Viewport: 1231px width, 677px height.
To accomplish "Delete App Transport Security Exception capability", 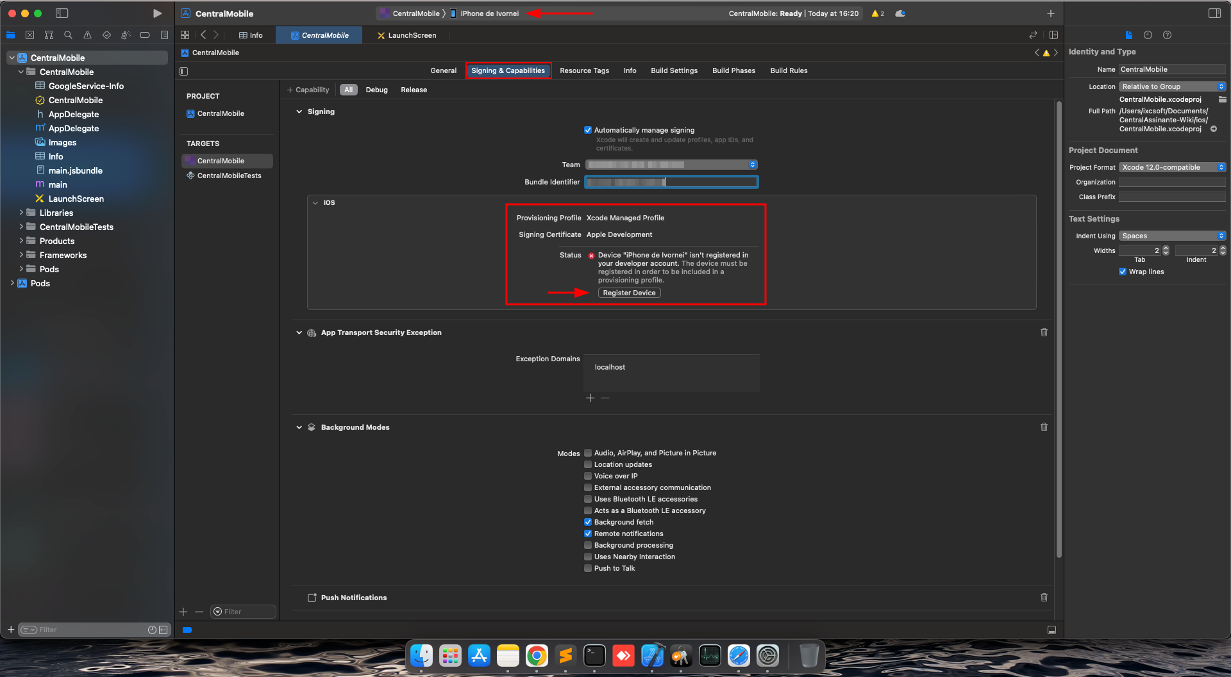I will 1044,332.
